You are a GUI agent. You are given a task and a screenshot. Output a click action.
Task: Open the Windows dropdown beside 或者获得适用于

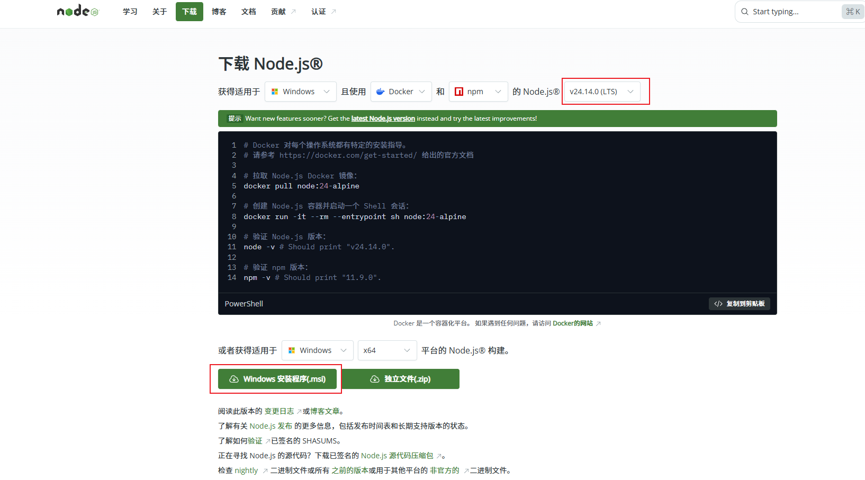[x=318, y=350]
